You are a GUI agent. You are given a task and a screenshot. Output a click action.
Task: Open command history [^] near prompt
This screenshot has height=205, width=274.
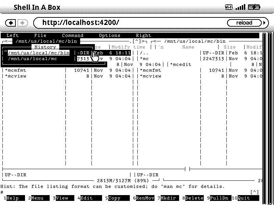click(x=254, y=192)
